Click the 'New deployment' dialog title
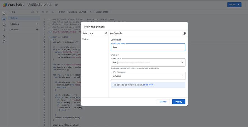Screen dimensions: 248x127 (95, 27)
